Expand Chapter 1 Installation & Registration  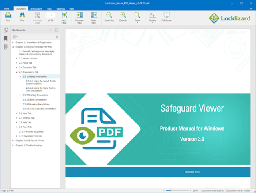(13, 42)
